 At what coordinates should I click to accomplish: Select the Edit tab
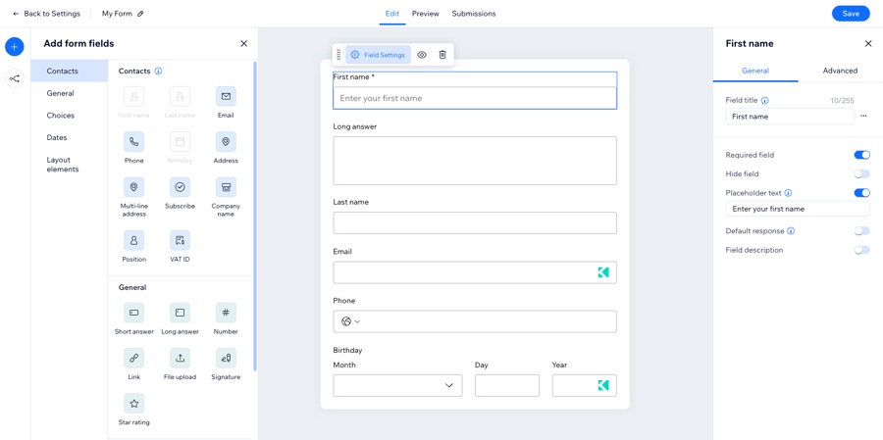click(x=391, y=14)
